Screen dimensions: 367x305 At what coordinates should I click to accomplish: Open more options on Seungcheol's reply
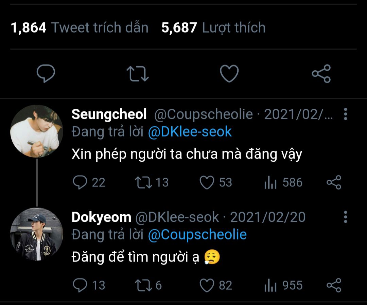[345, 114]
